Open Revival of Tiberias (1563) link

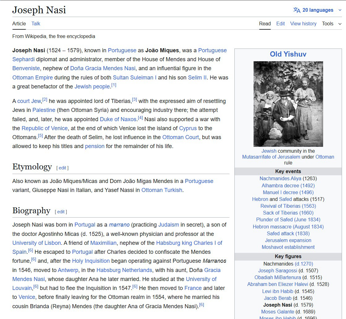[288, 206]
